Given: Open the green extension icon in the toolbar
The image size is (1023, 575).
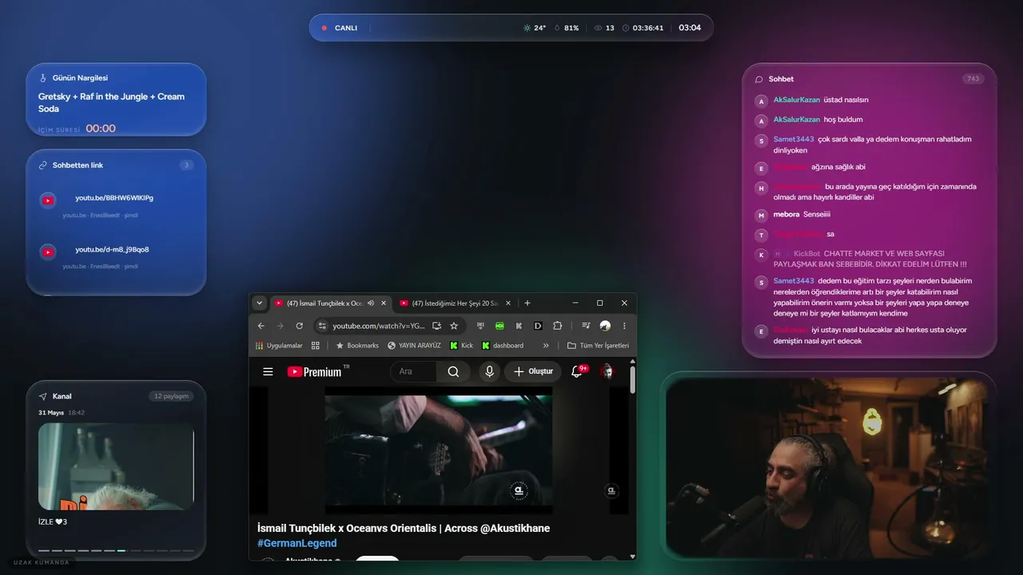Looking at the screenshot, I should [x=500, y=326].
